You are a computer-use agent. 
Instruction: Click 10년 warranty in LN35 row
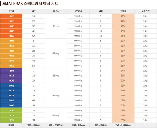146,120
